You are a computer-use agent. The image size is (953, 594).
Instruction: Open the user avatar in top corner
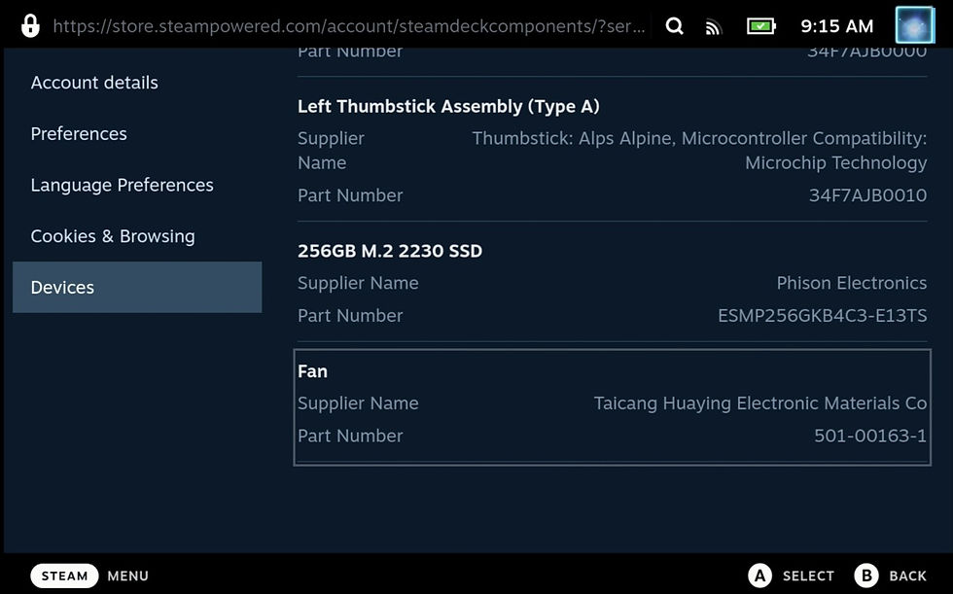[915, 25]
